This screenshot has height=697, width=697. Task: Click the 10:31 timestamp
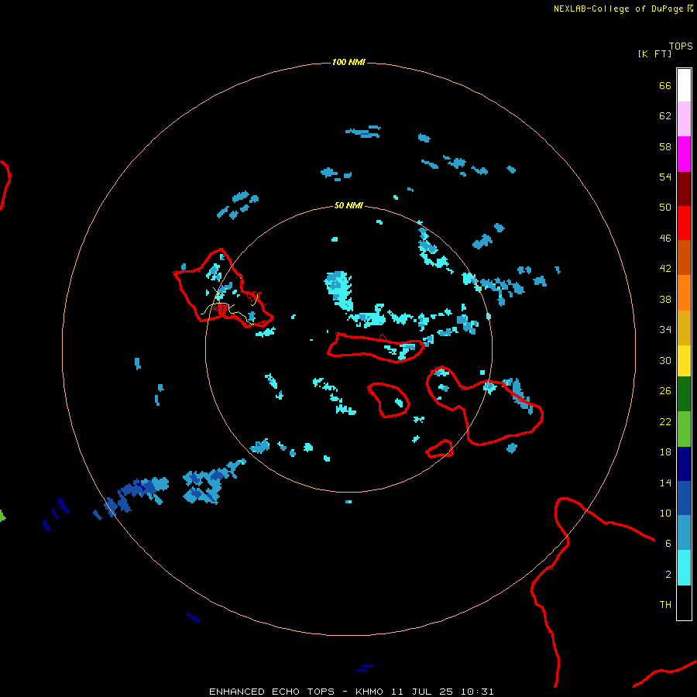point(477,692)
